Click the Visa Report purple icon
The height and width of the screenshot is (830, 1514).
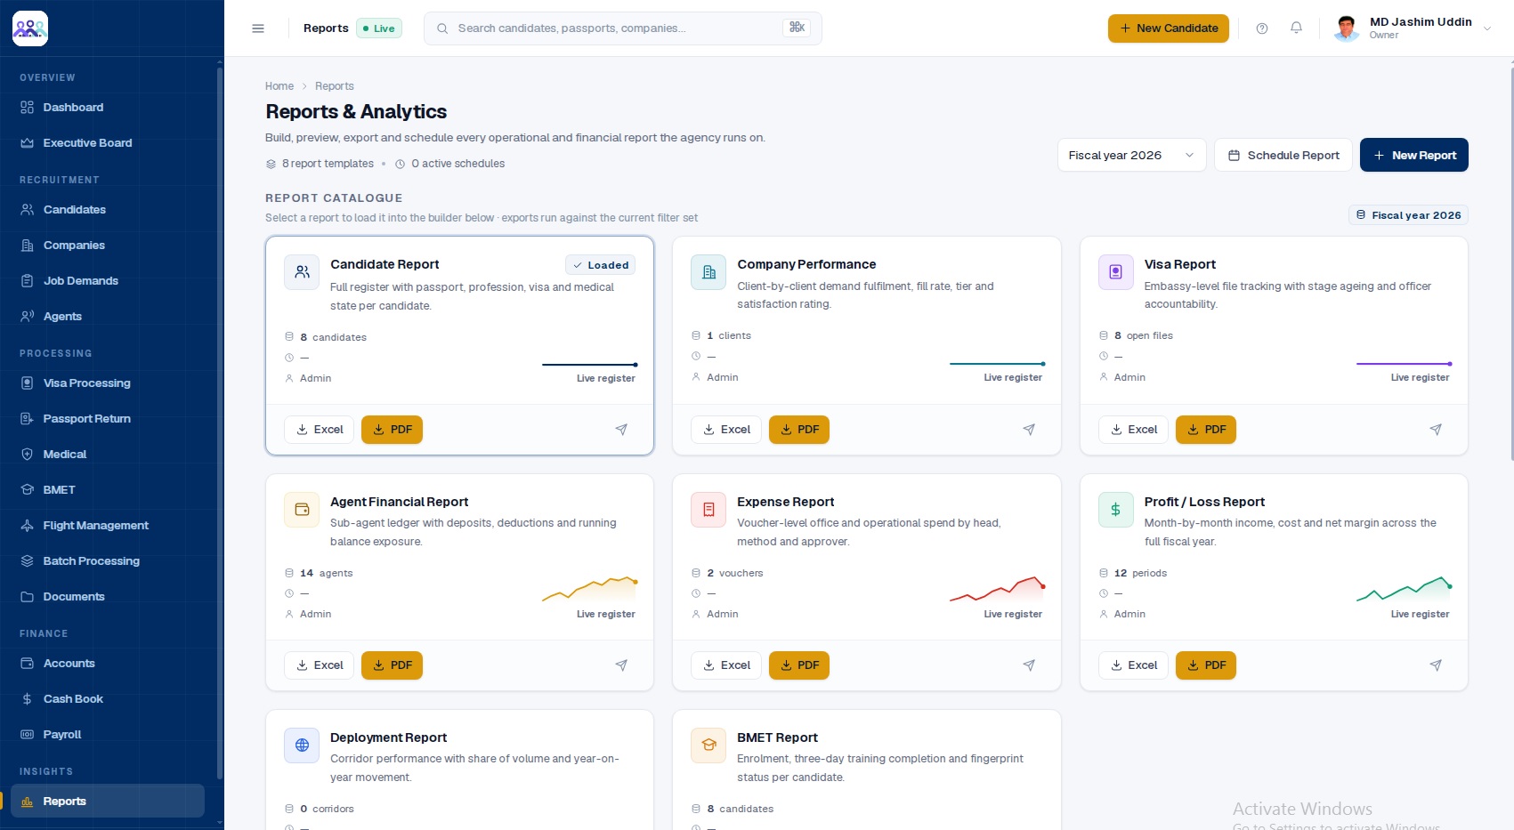point(1116,272)
